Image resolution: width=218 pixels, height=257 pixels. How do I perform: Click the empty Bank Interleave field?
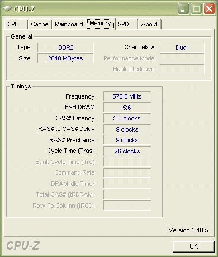pyautogui.click(x=182, y=69)
